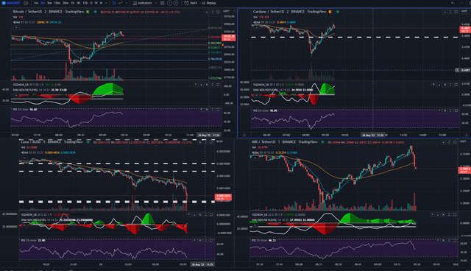Collapse the Bitcoin main chart pane
Image resolution: width=471 pixels, height=271 pixels.
(x=212, y=12)
